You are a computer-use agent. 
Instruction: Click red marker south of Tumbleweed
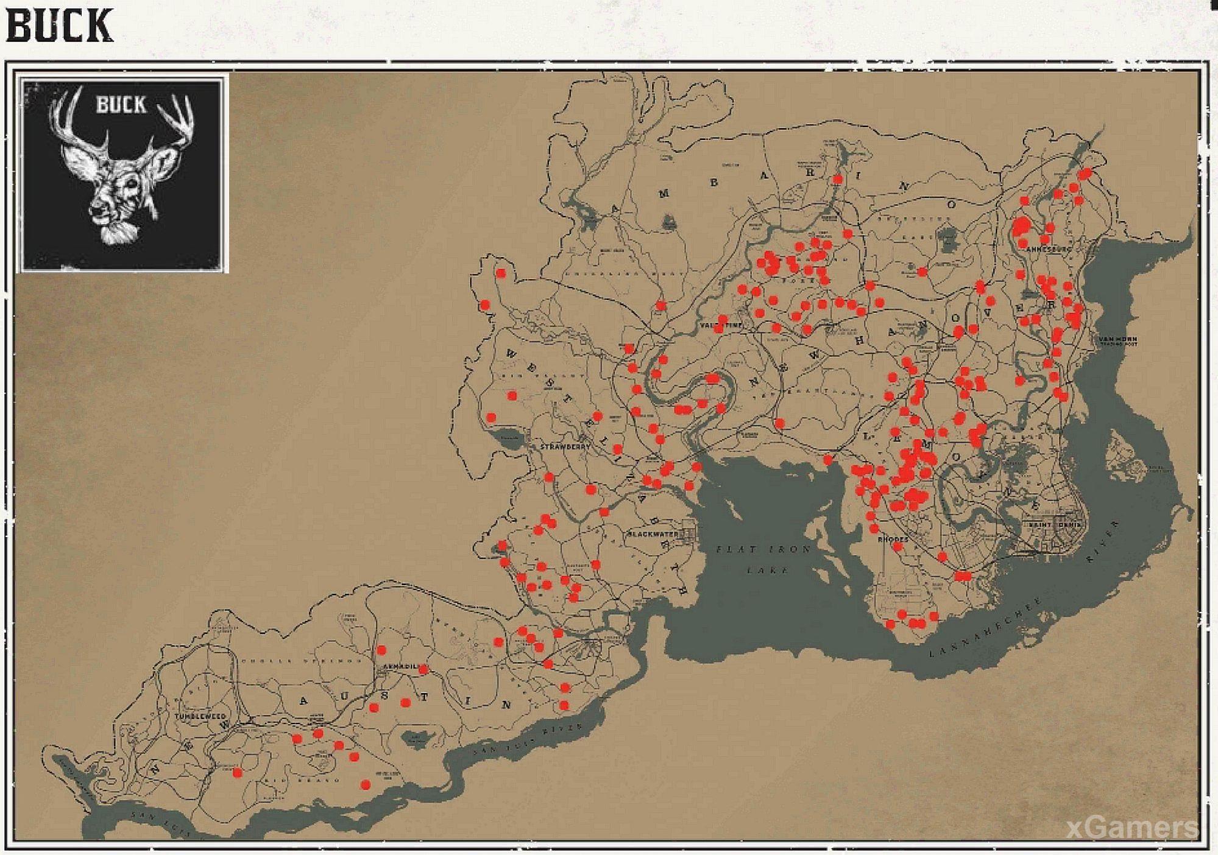(x=238, y=772)
